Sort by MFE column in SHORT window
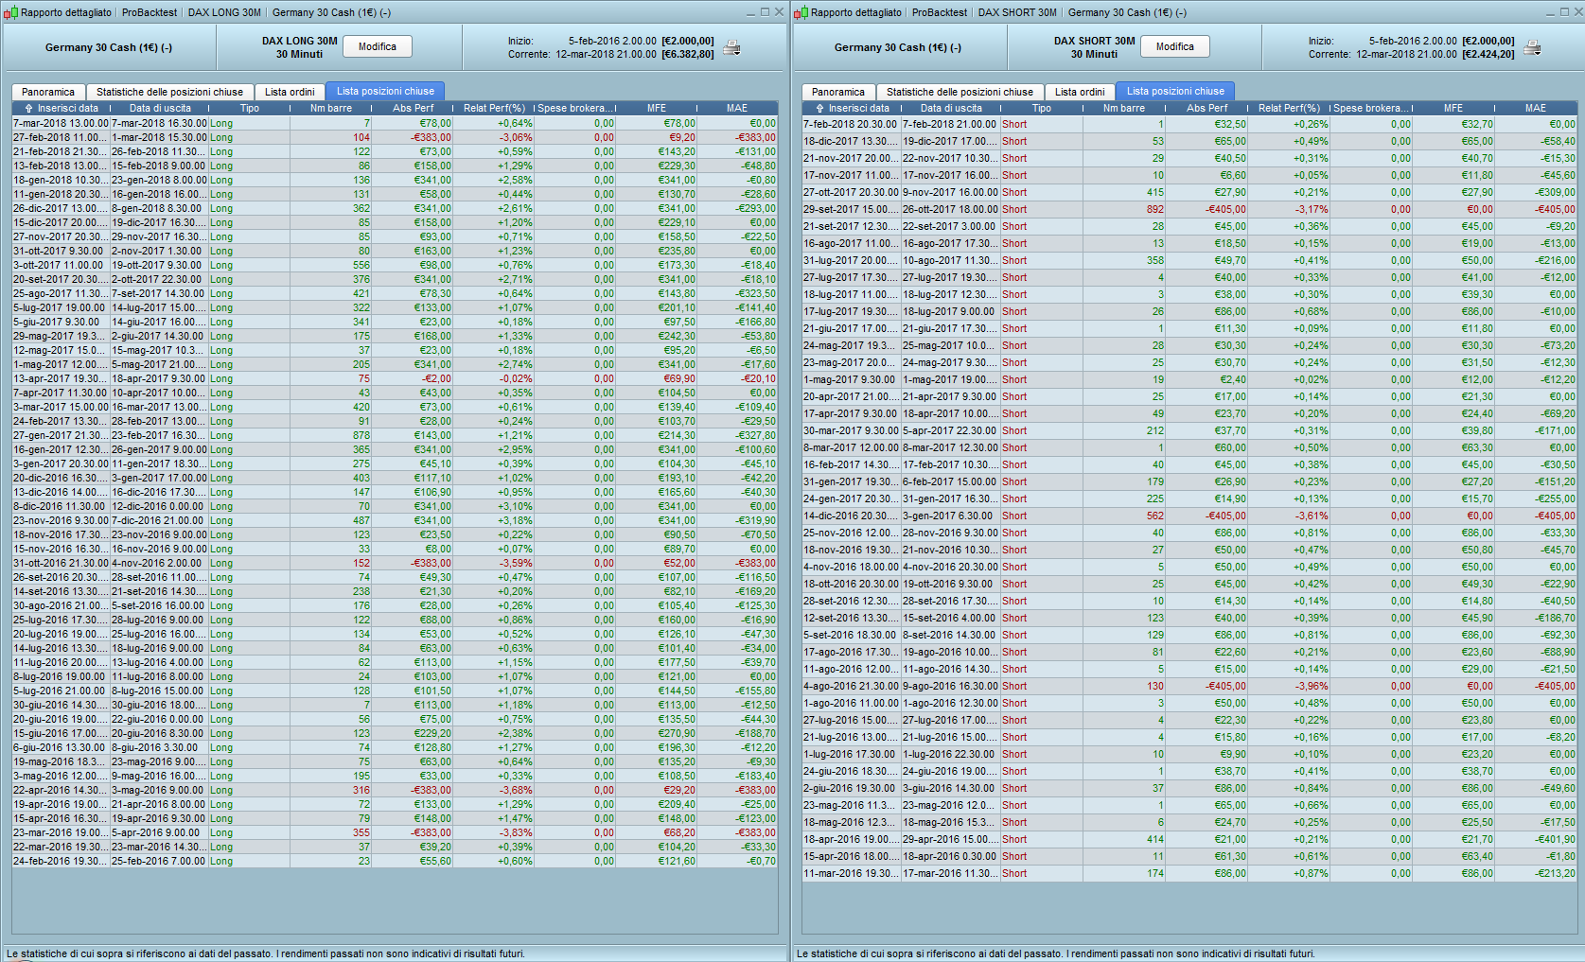Image resolution: width=1585 pixels, height=962 pixels. [x=1453, y=109]
